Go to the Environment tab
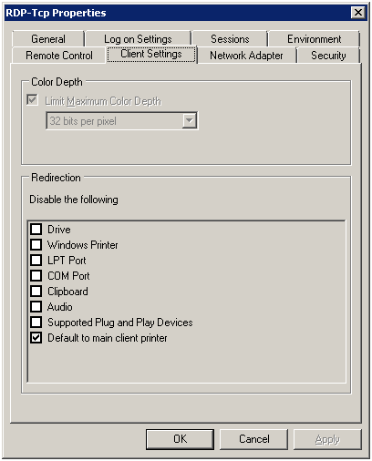 click(314, 39)
